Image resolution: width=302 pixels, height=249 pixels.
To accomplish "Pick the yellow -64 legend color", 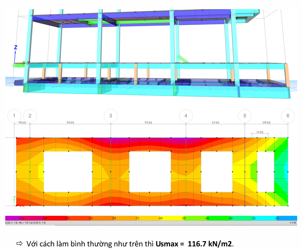I will click(x=159, y=218).
